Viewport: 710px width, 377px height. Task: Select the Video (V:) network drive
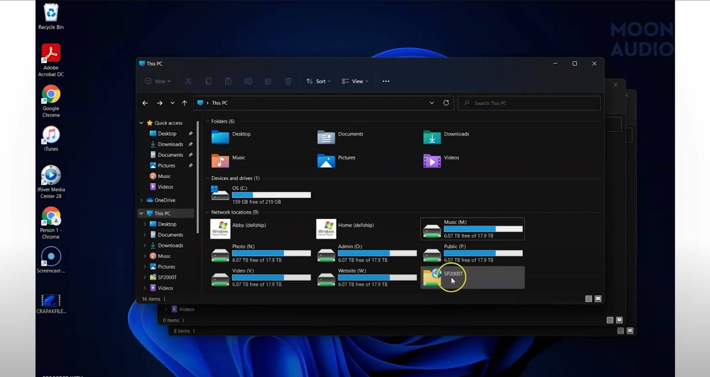261,277
